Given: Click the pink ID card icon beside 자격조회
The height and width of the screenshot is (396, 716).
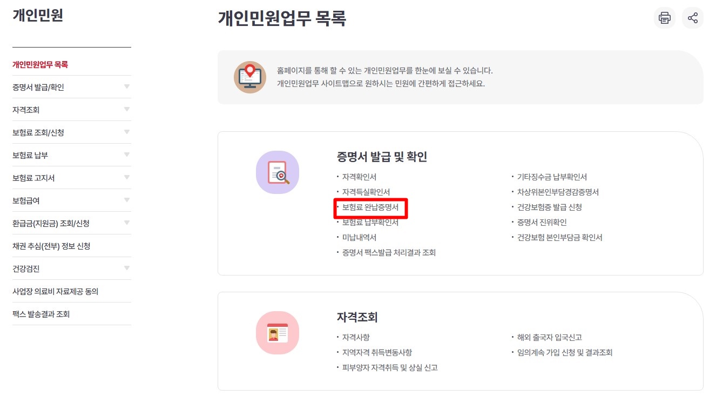Looking at the screenshot, I should tap(278, 333).
